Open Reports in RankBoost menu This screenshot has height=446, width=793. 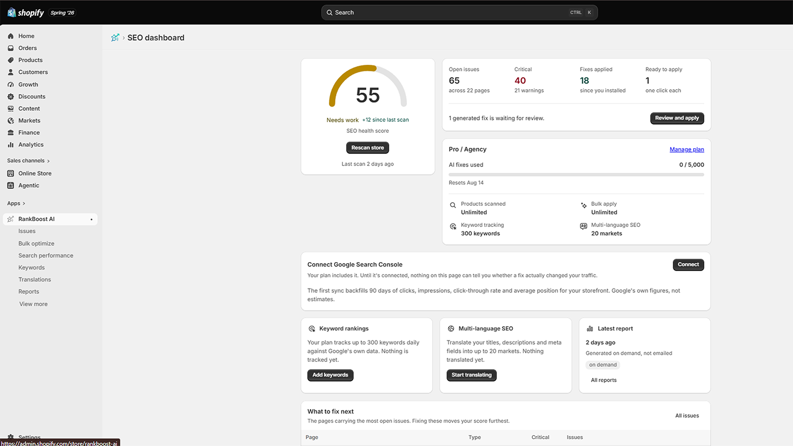[29, 292]
